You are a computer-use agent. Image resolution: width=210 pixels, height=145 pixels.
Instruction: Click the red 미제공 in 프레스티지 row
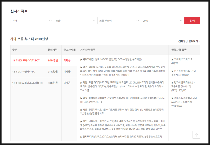[x=67, y=60]
